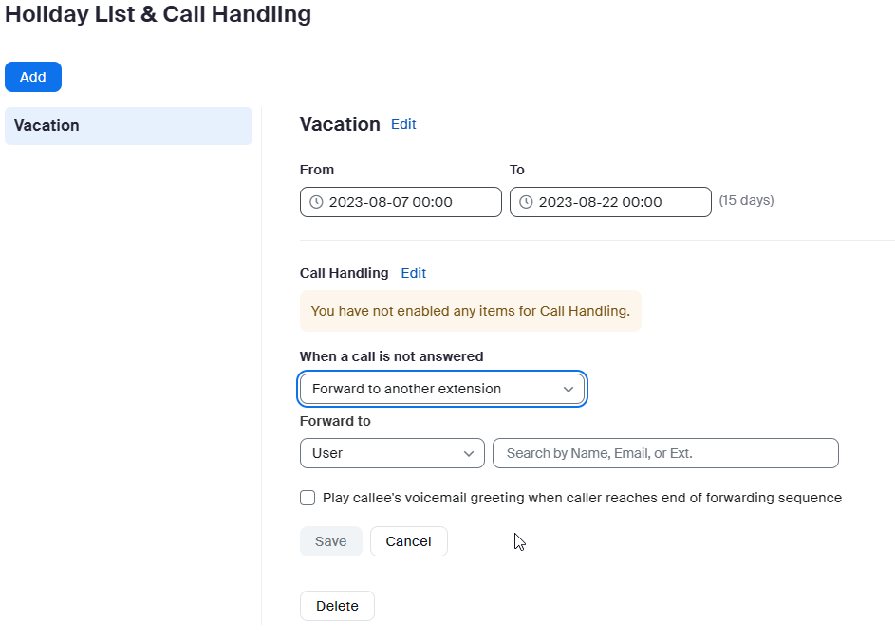Open the 'Forward to another extension' dropdown

[x=442, y=389]
